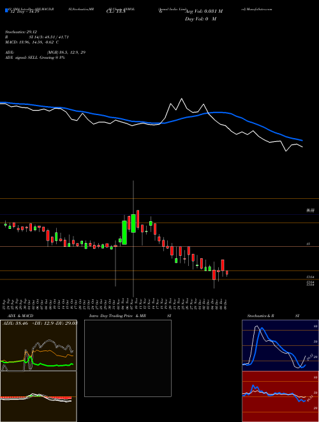This screenshot has height=422, width=319.
Task: Click the empty intraday trading price chart box
Action: (x=128, y=358)
